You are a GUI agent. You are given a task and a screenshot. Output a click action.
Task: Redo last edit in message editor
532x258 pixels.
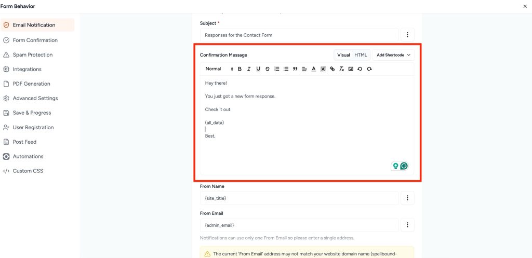[x=369, y=69]
